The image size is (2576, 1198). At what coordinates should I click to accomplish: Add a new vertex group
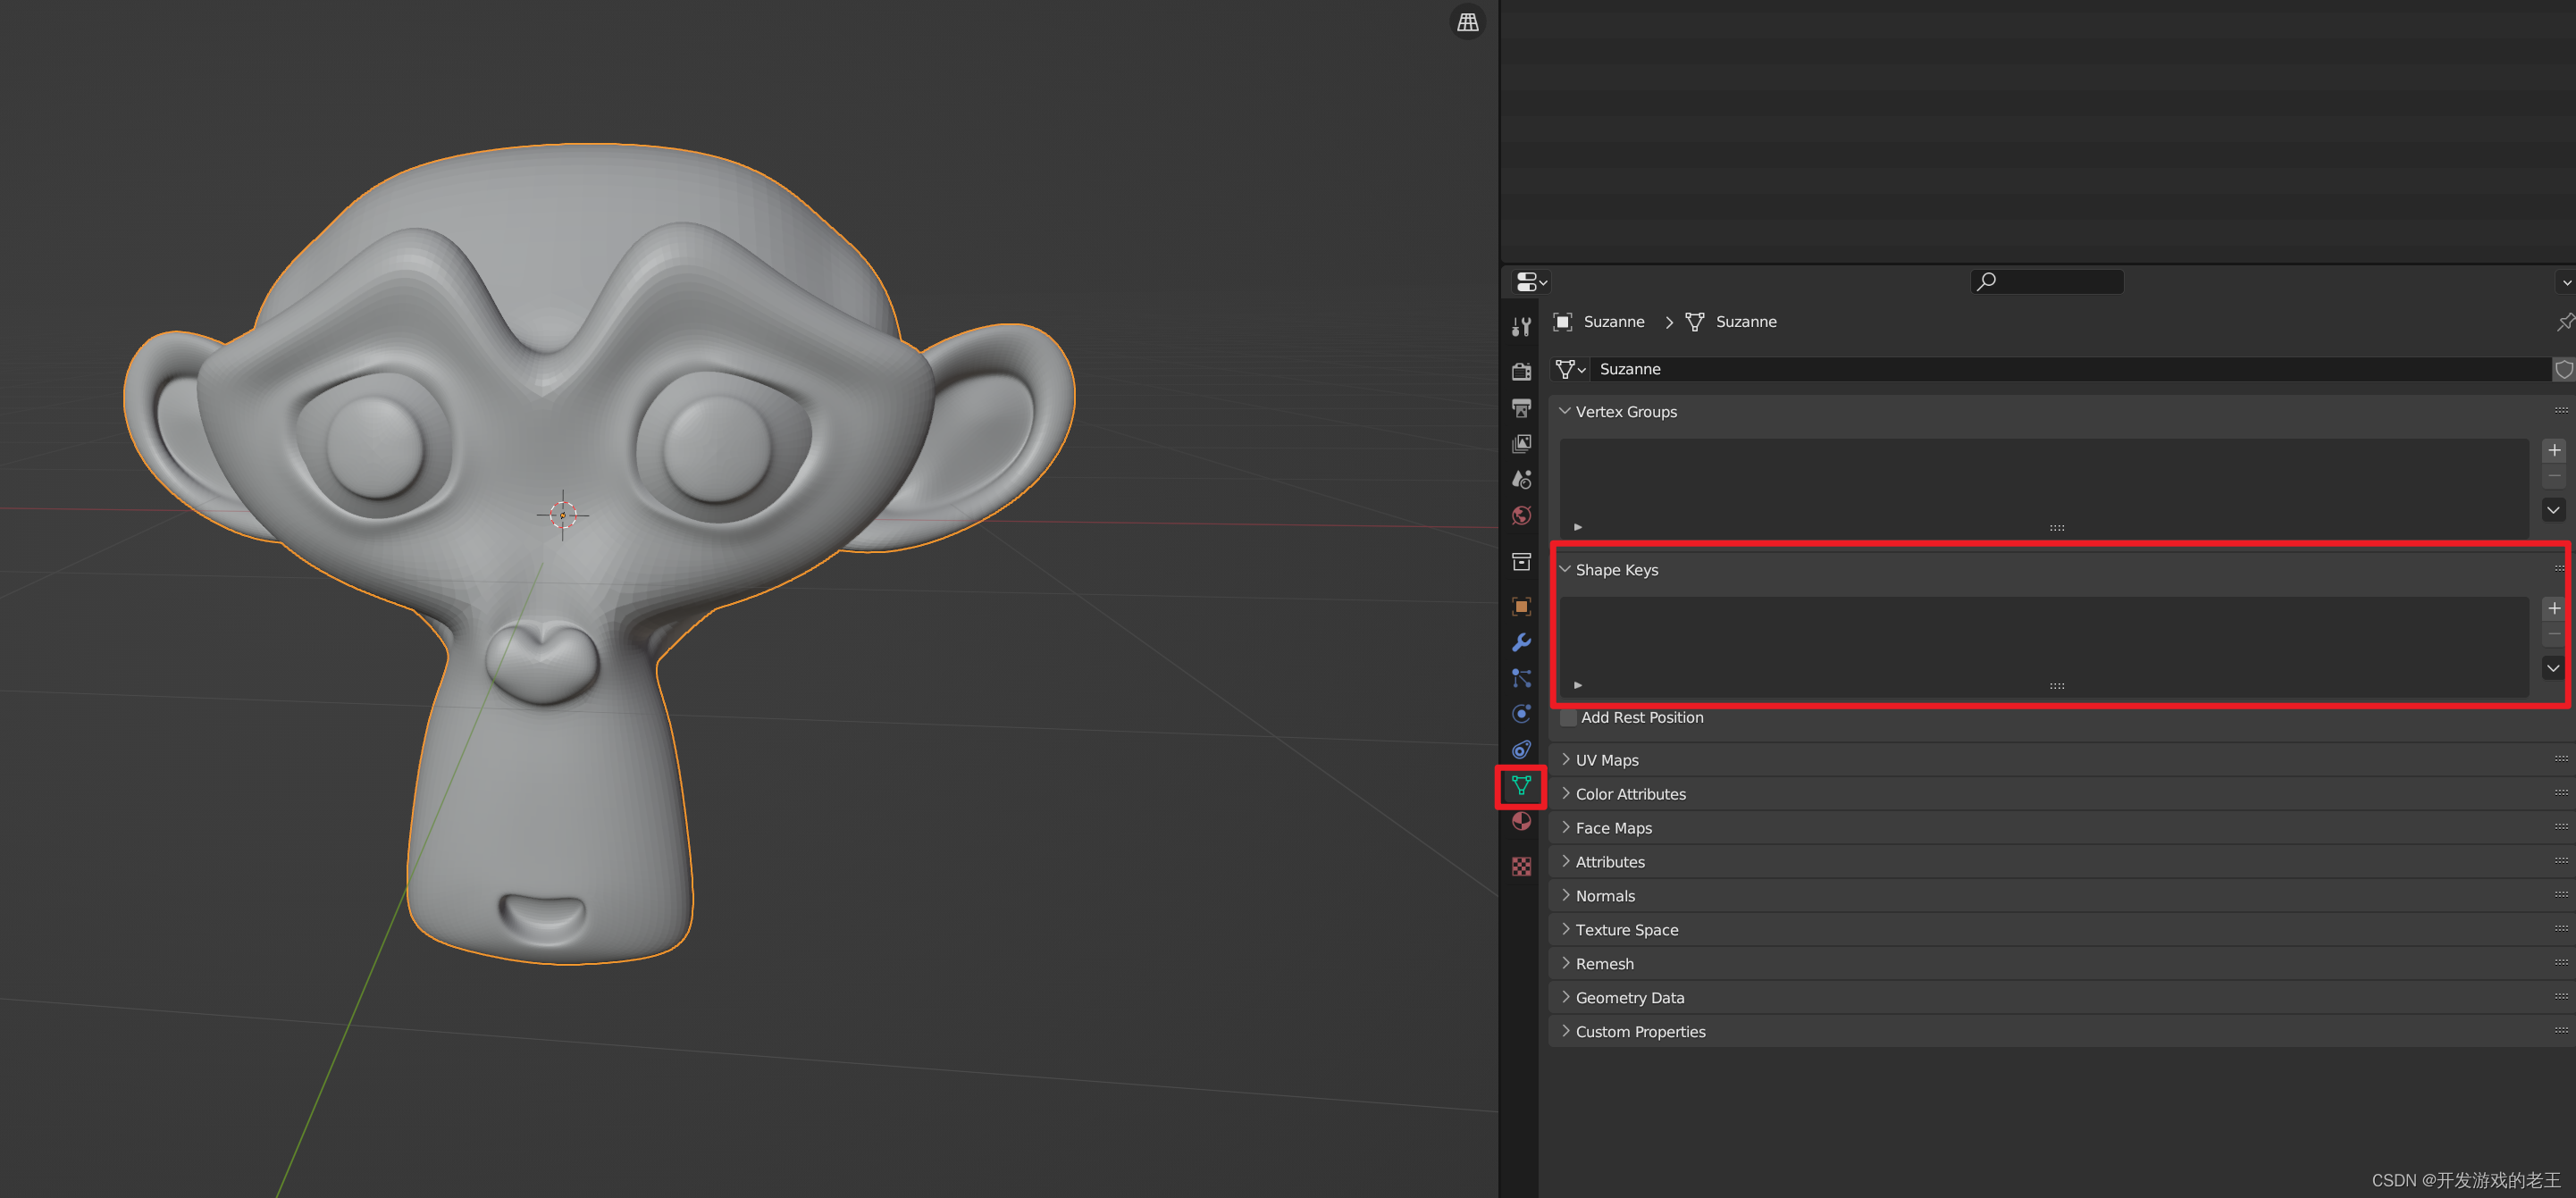click(x=2553, y=450)
